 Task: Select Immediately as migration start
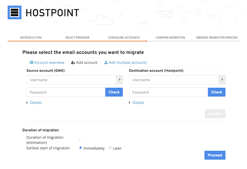click(x=81, y=148)
